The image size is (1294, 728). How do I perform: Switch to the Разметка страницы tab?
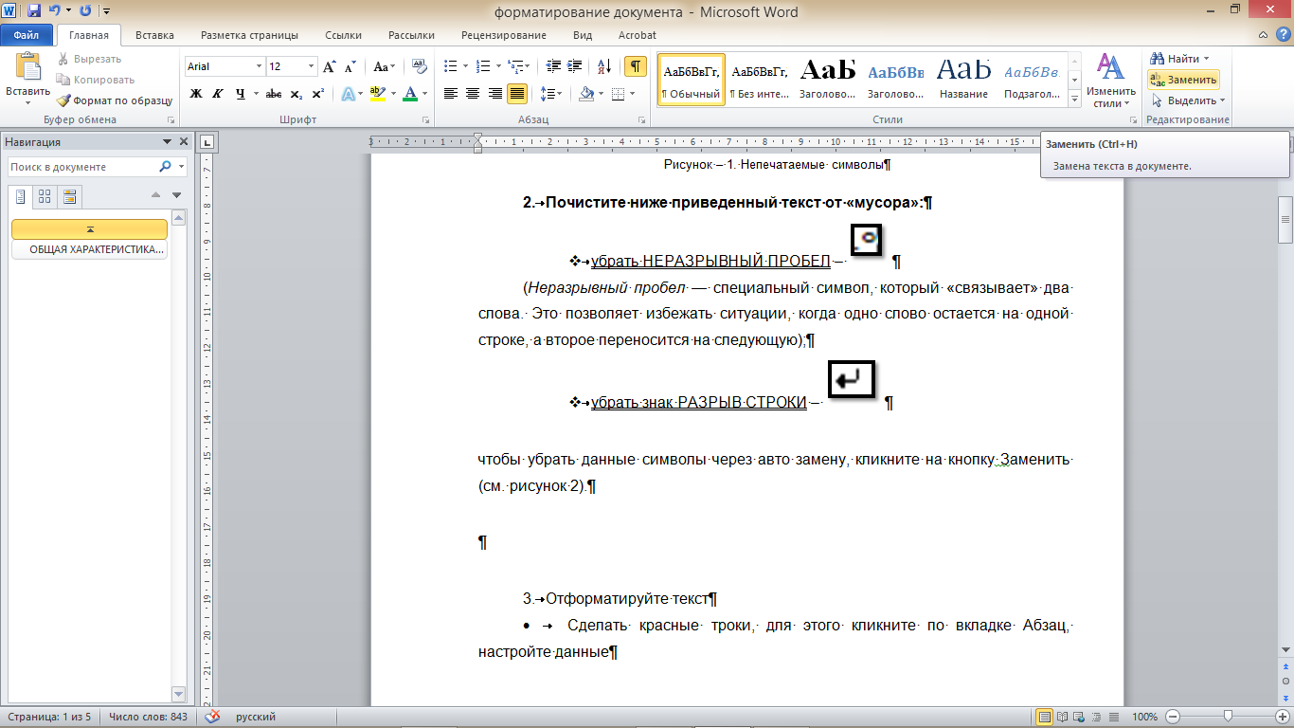(x=249, y=35)
